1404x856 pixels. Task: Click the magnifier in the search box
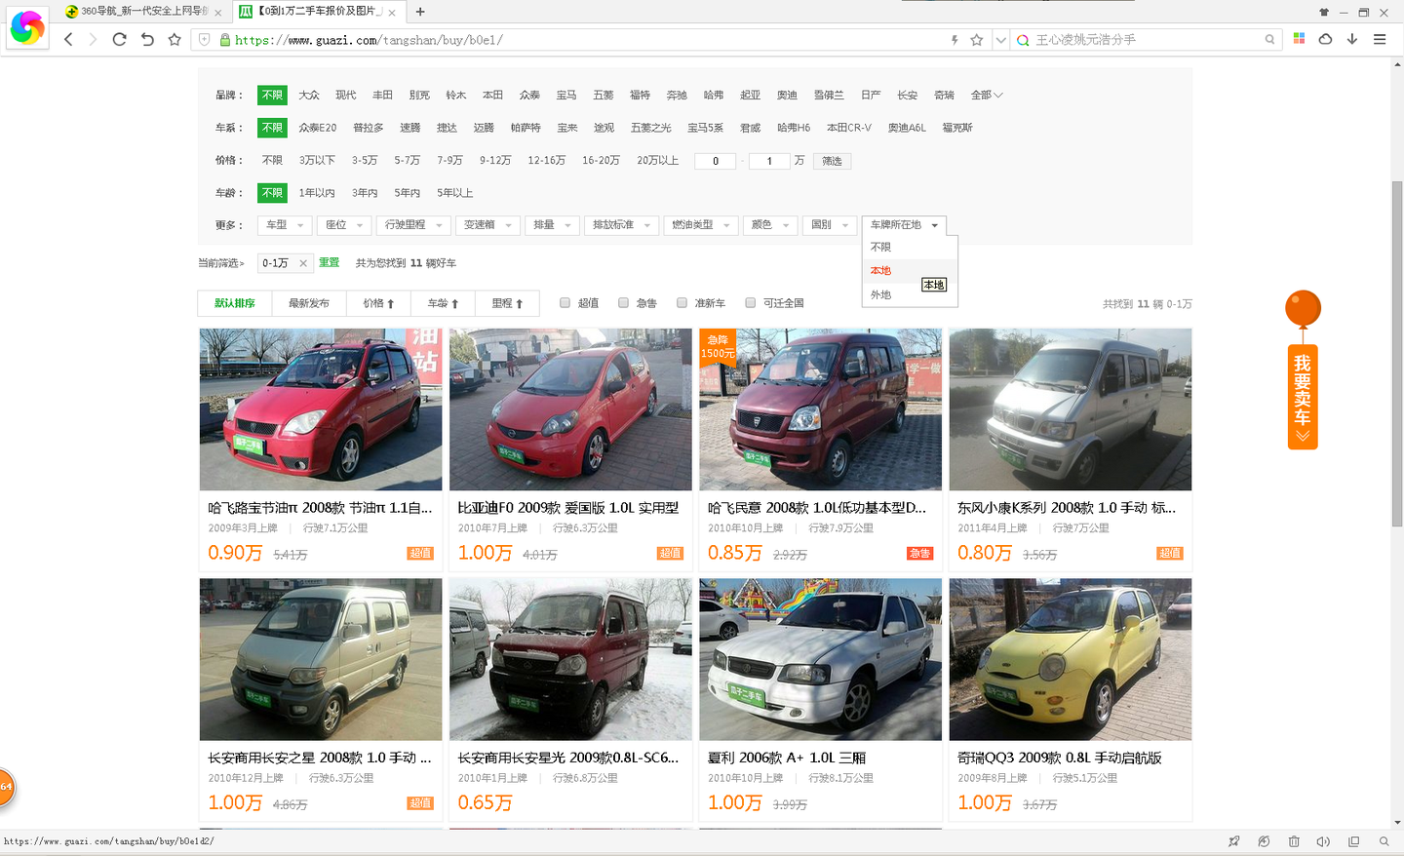[x=1269, y=40]
